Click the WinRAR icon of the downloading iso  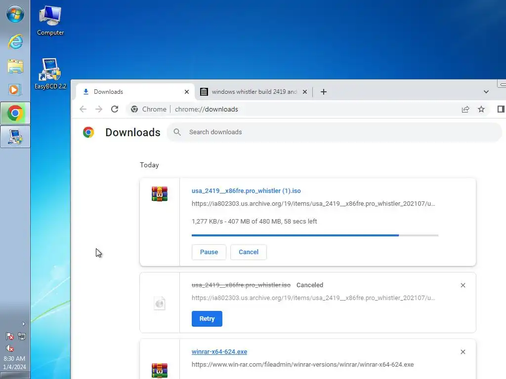click(160, 193)
